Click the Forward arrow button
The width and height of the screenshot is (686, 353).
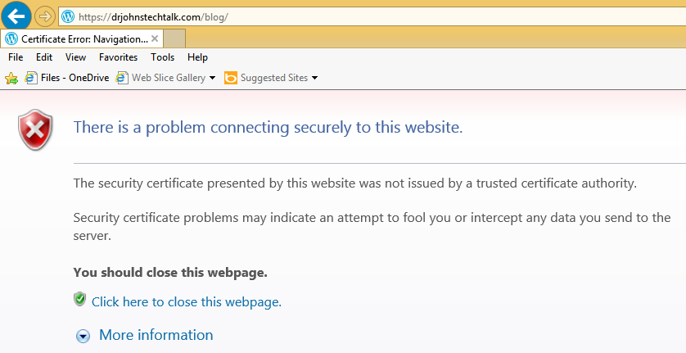[x=44, y=16]
